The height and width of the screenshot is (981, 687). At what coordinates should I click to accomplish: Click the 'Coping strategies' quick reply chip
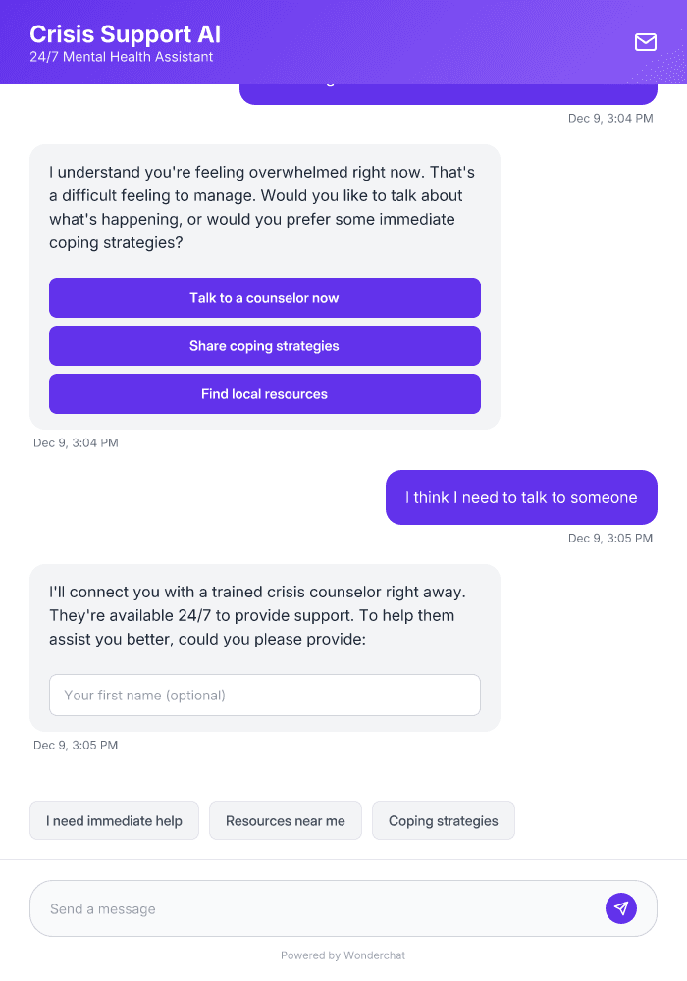(x=443, y=820)
